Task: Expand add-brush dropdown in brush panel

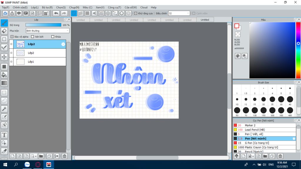Action: pos(253,156)
